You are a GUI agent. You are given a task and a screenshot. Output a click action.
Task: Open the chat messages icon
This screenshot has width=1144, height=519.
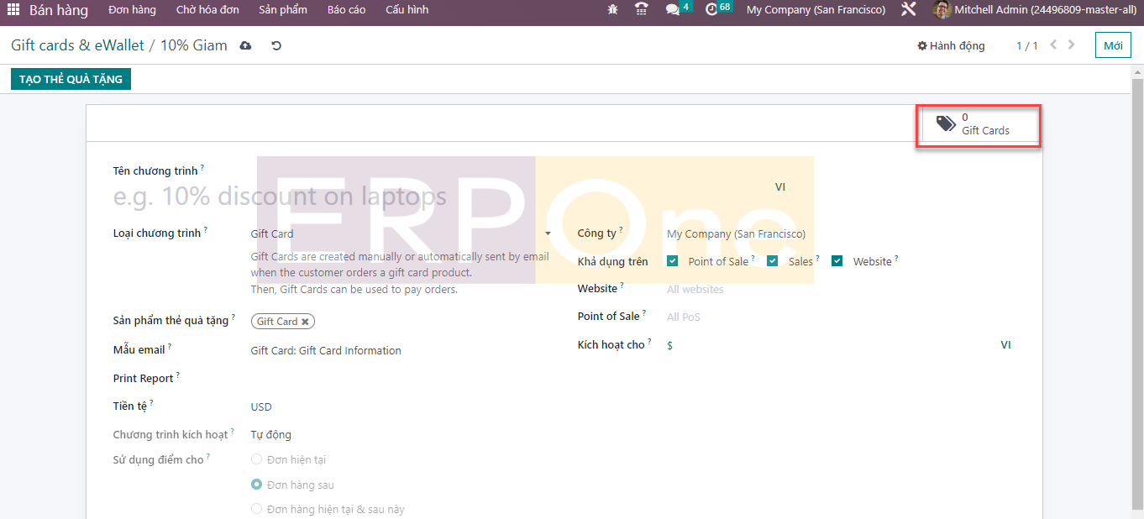click(x=673, y=10)
